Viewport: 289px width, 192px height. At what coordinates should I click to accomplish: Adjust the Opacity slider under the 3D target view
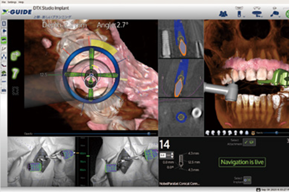tap(149, 133)
